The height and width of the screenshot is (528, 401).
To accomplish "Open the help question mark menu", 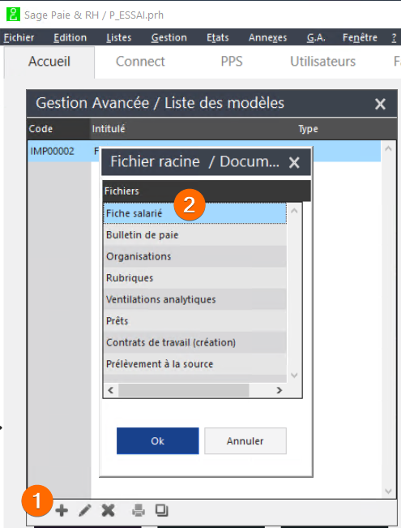I will click(394, 37).
